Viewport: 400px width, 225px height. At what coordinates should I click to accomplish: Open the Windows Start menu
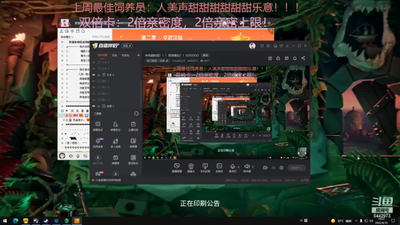[x=5, y=220]
